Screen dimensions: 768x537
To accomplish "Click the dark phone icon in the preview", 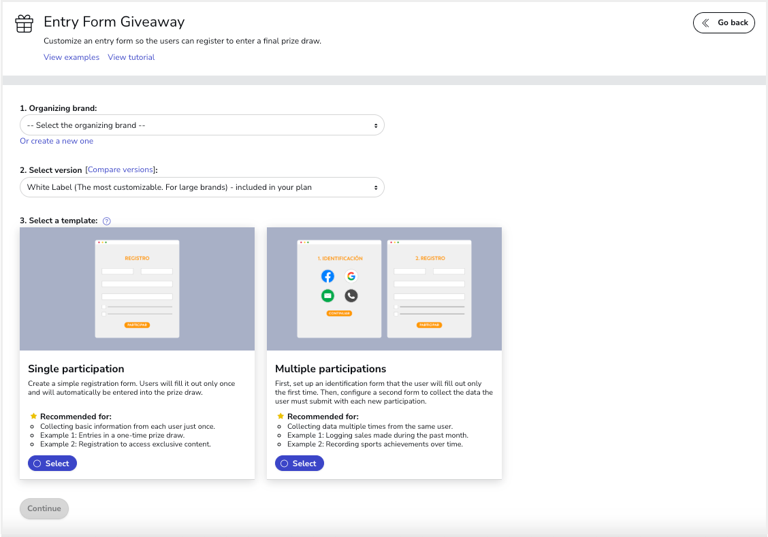I will 351,295.
